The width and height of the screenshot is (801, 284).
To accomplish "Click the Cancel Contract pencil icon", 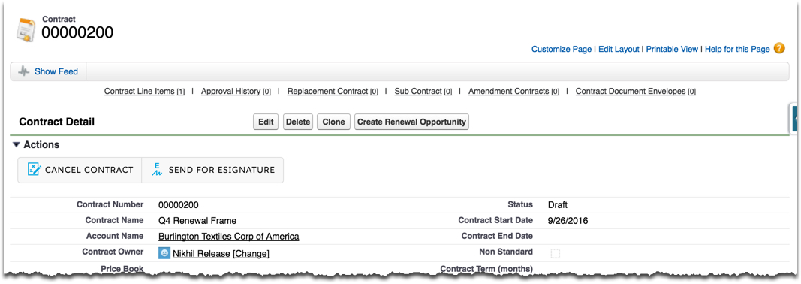I will 34,170.
